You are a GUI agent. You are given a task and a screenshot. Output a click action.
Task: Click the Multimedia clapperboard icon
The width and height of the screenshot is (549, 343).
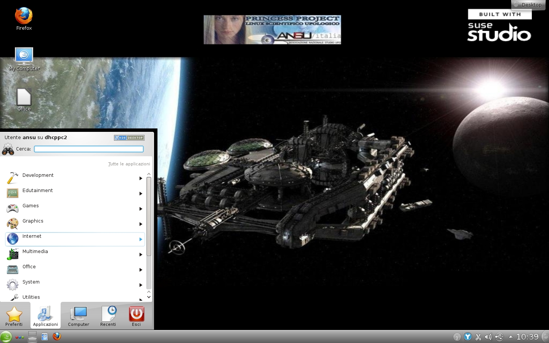[x=13, y=254]
